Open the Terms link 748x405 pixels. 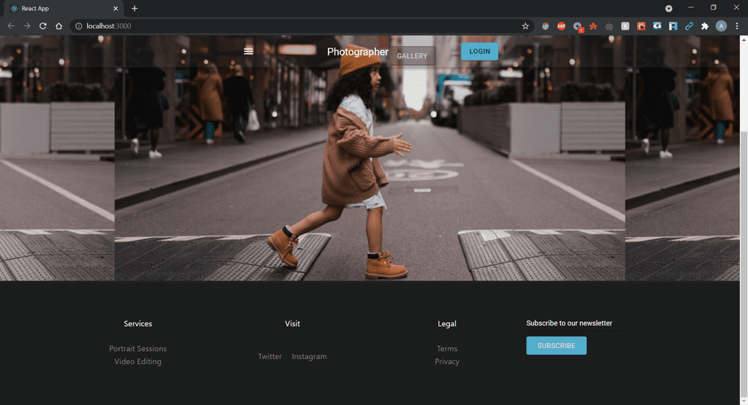(x=447, y=348)
